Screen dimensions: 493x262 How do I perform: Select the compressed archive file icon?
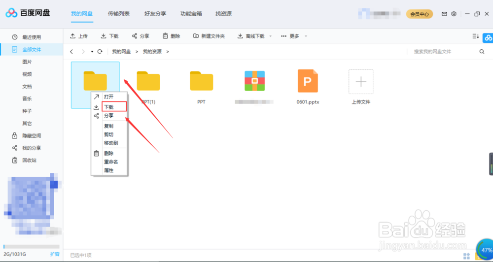[255, 81]
